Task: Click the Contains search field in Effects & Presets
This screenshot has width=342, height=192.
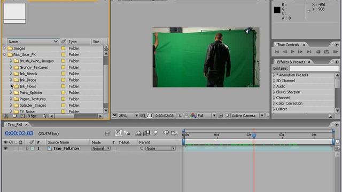Action: pyautogui.click(x=314, y=68)
